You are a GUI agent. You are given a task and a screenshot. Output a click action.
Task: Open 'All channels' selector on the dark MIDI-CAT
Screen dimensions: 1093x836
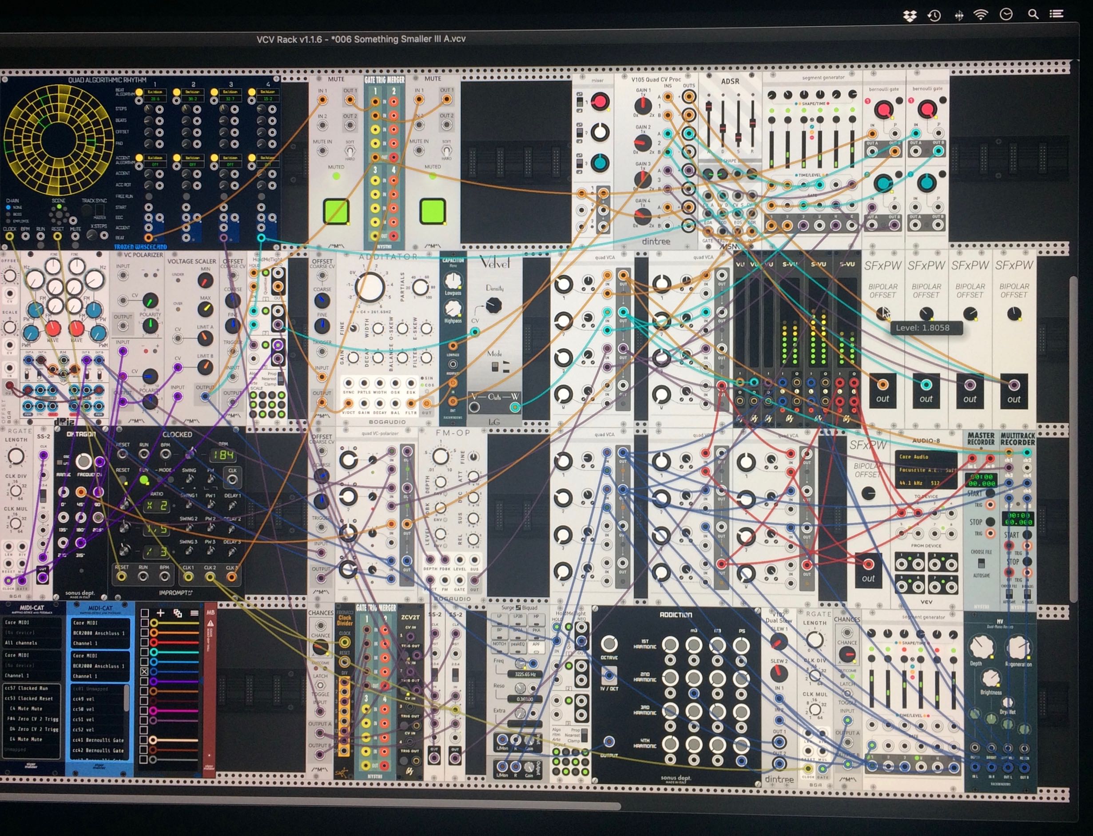point(33,643)
